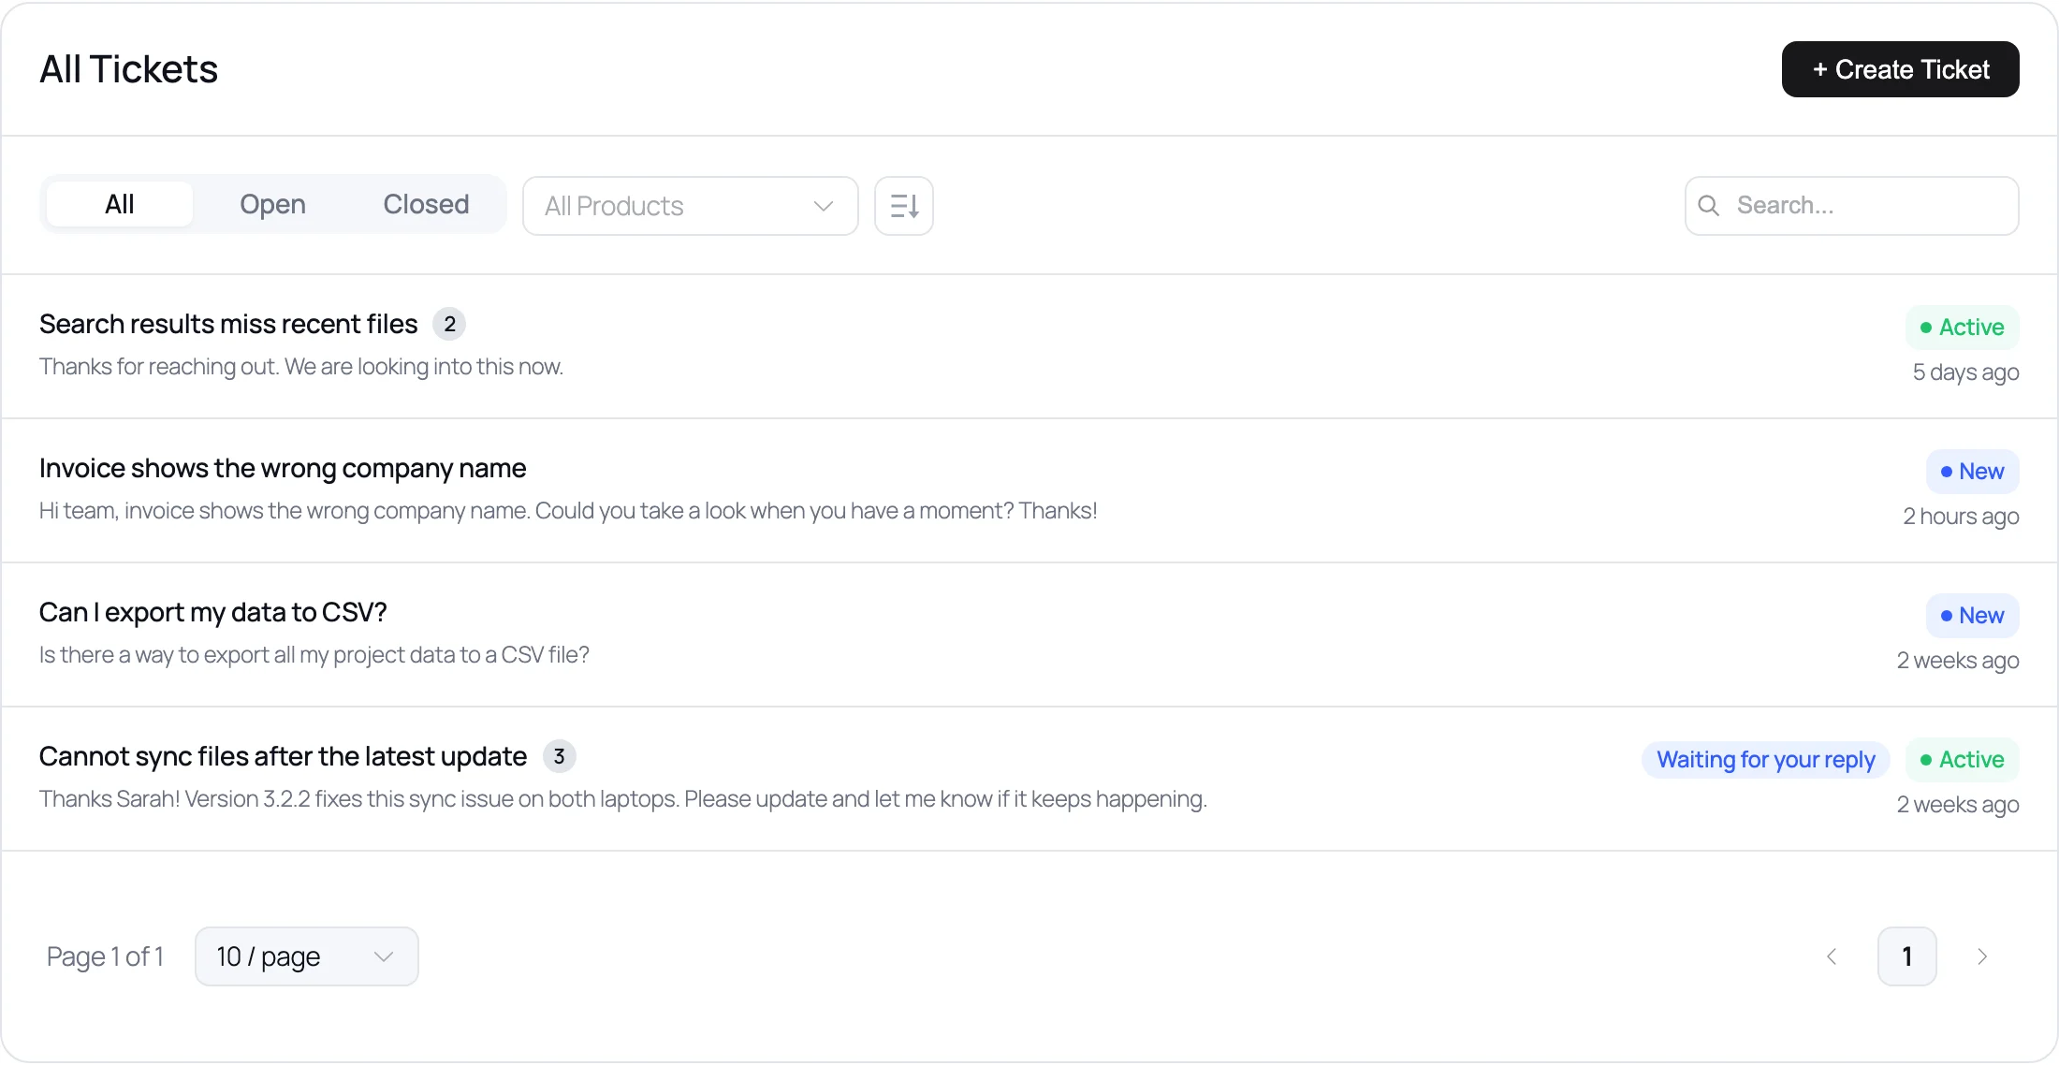Click the Page 1 of 1 label
This screenshot has height=1065, width=2059.
click(105, 956)
